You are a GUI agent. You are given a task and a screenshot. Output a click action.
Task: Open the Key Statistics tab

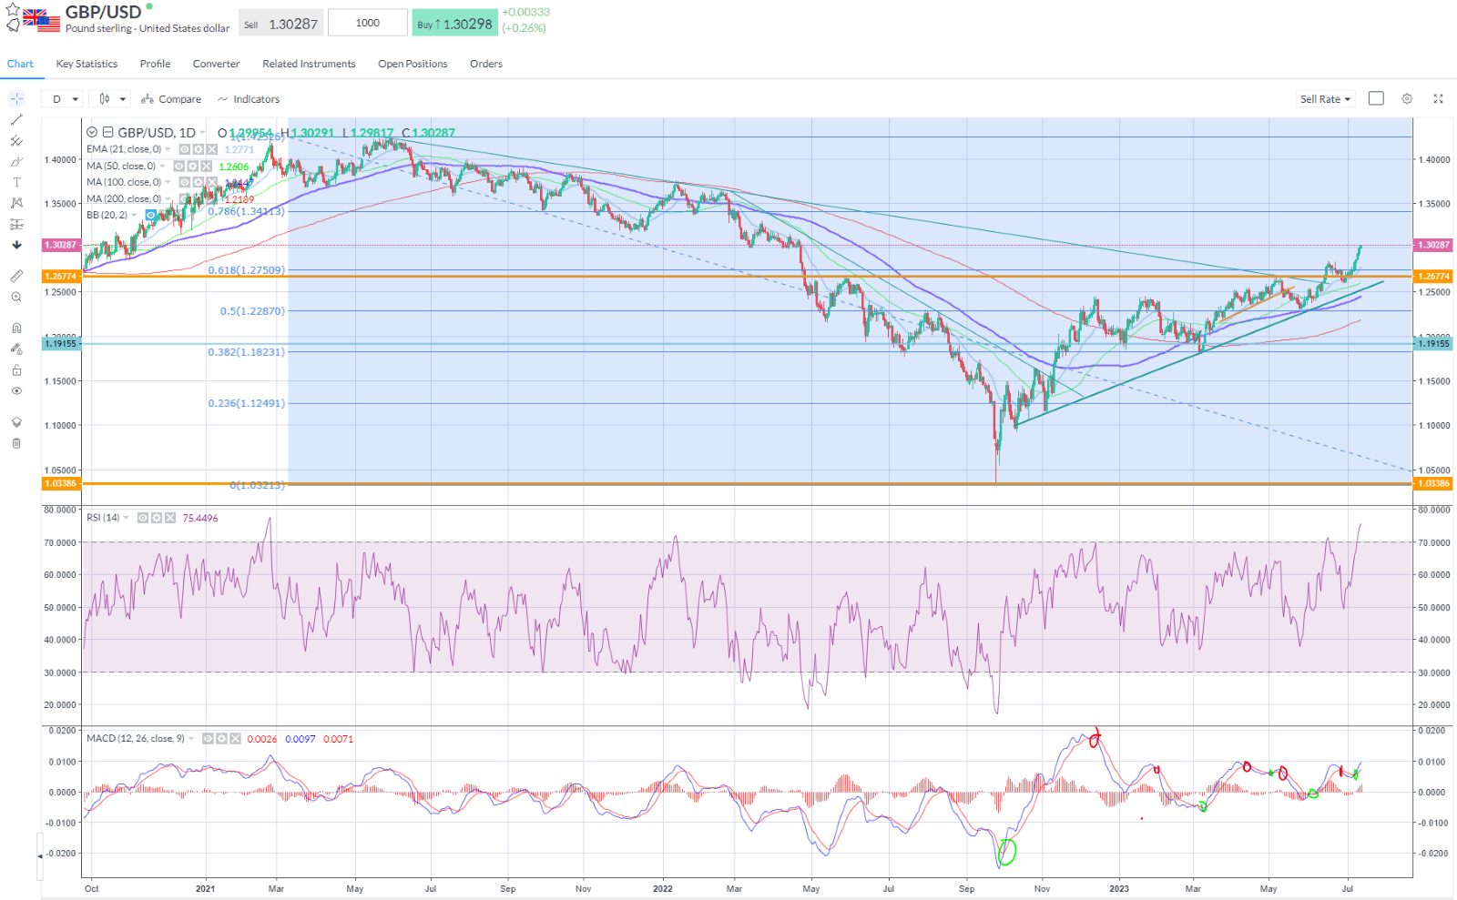pos(87,64)
